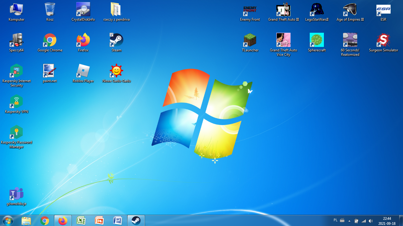Click the power plug battery tray icon
The width and height of the screenshot is (403, 226).
click(357, 221)
